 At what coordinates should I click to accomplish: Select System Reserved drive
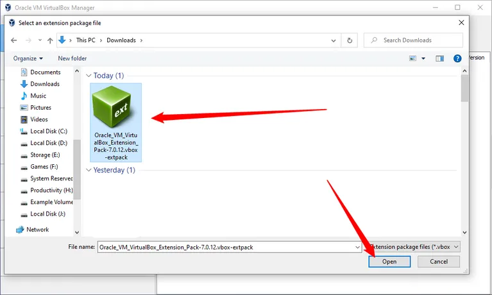click(46, 178)
